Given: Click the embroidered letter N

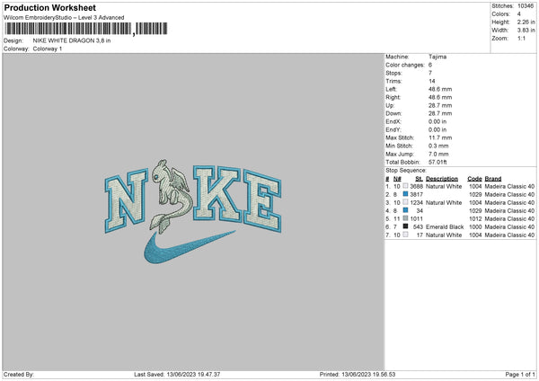Looking at the screenshot, I should [x=127, y=200].
